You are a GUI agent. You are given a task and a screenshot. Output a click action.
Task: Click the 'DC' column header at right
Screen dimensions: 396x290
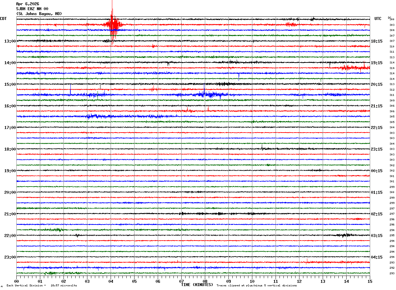pos(389,18)
